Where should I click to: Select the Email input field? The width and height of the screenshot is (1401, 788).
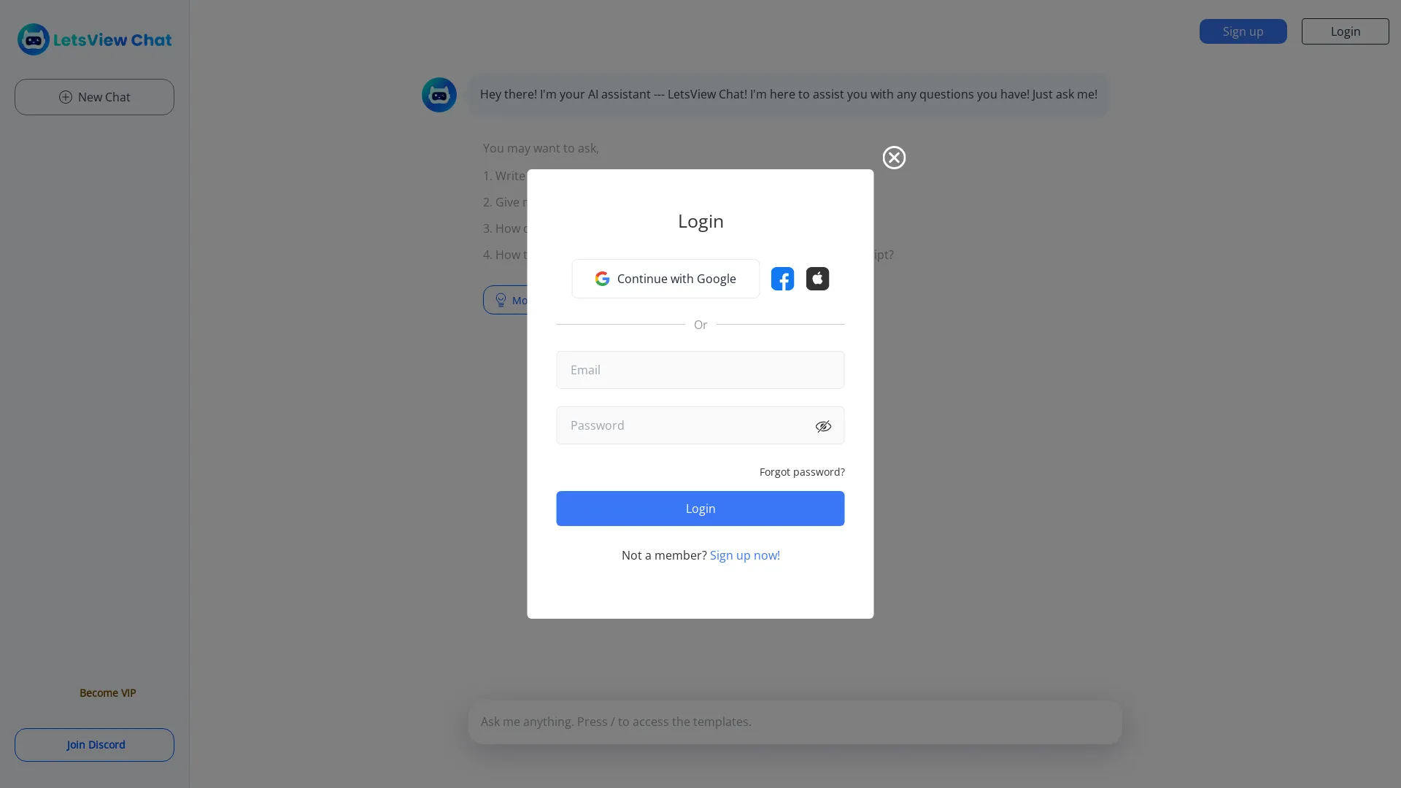(700, 369)
